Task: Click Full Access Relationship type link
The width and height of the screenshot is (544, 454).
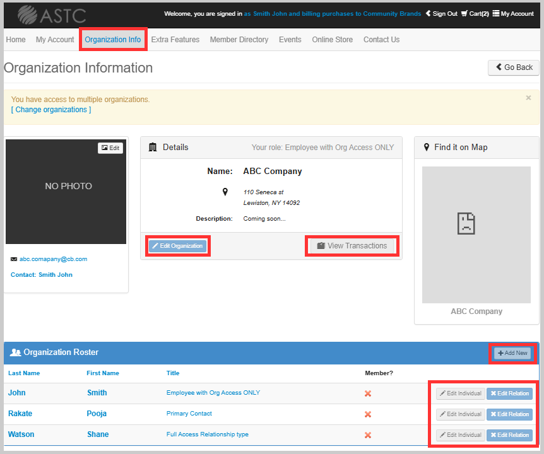Action: (x=208, y=434)
